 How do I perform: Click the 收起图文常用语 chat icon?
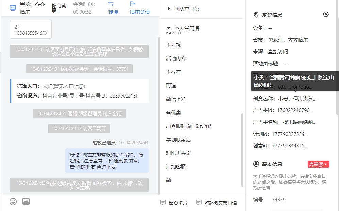pyautogui.click(x=199, y=203)
